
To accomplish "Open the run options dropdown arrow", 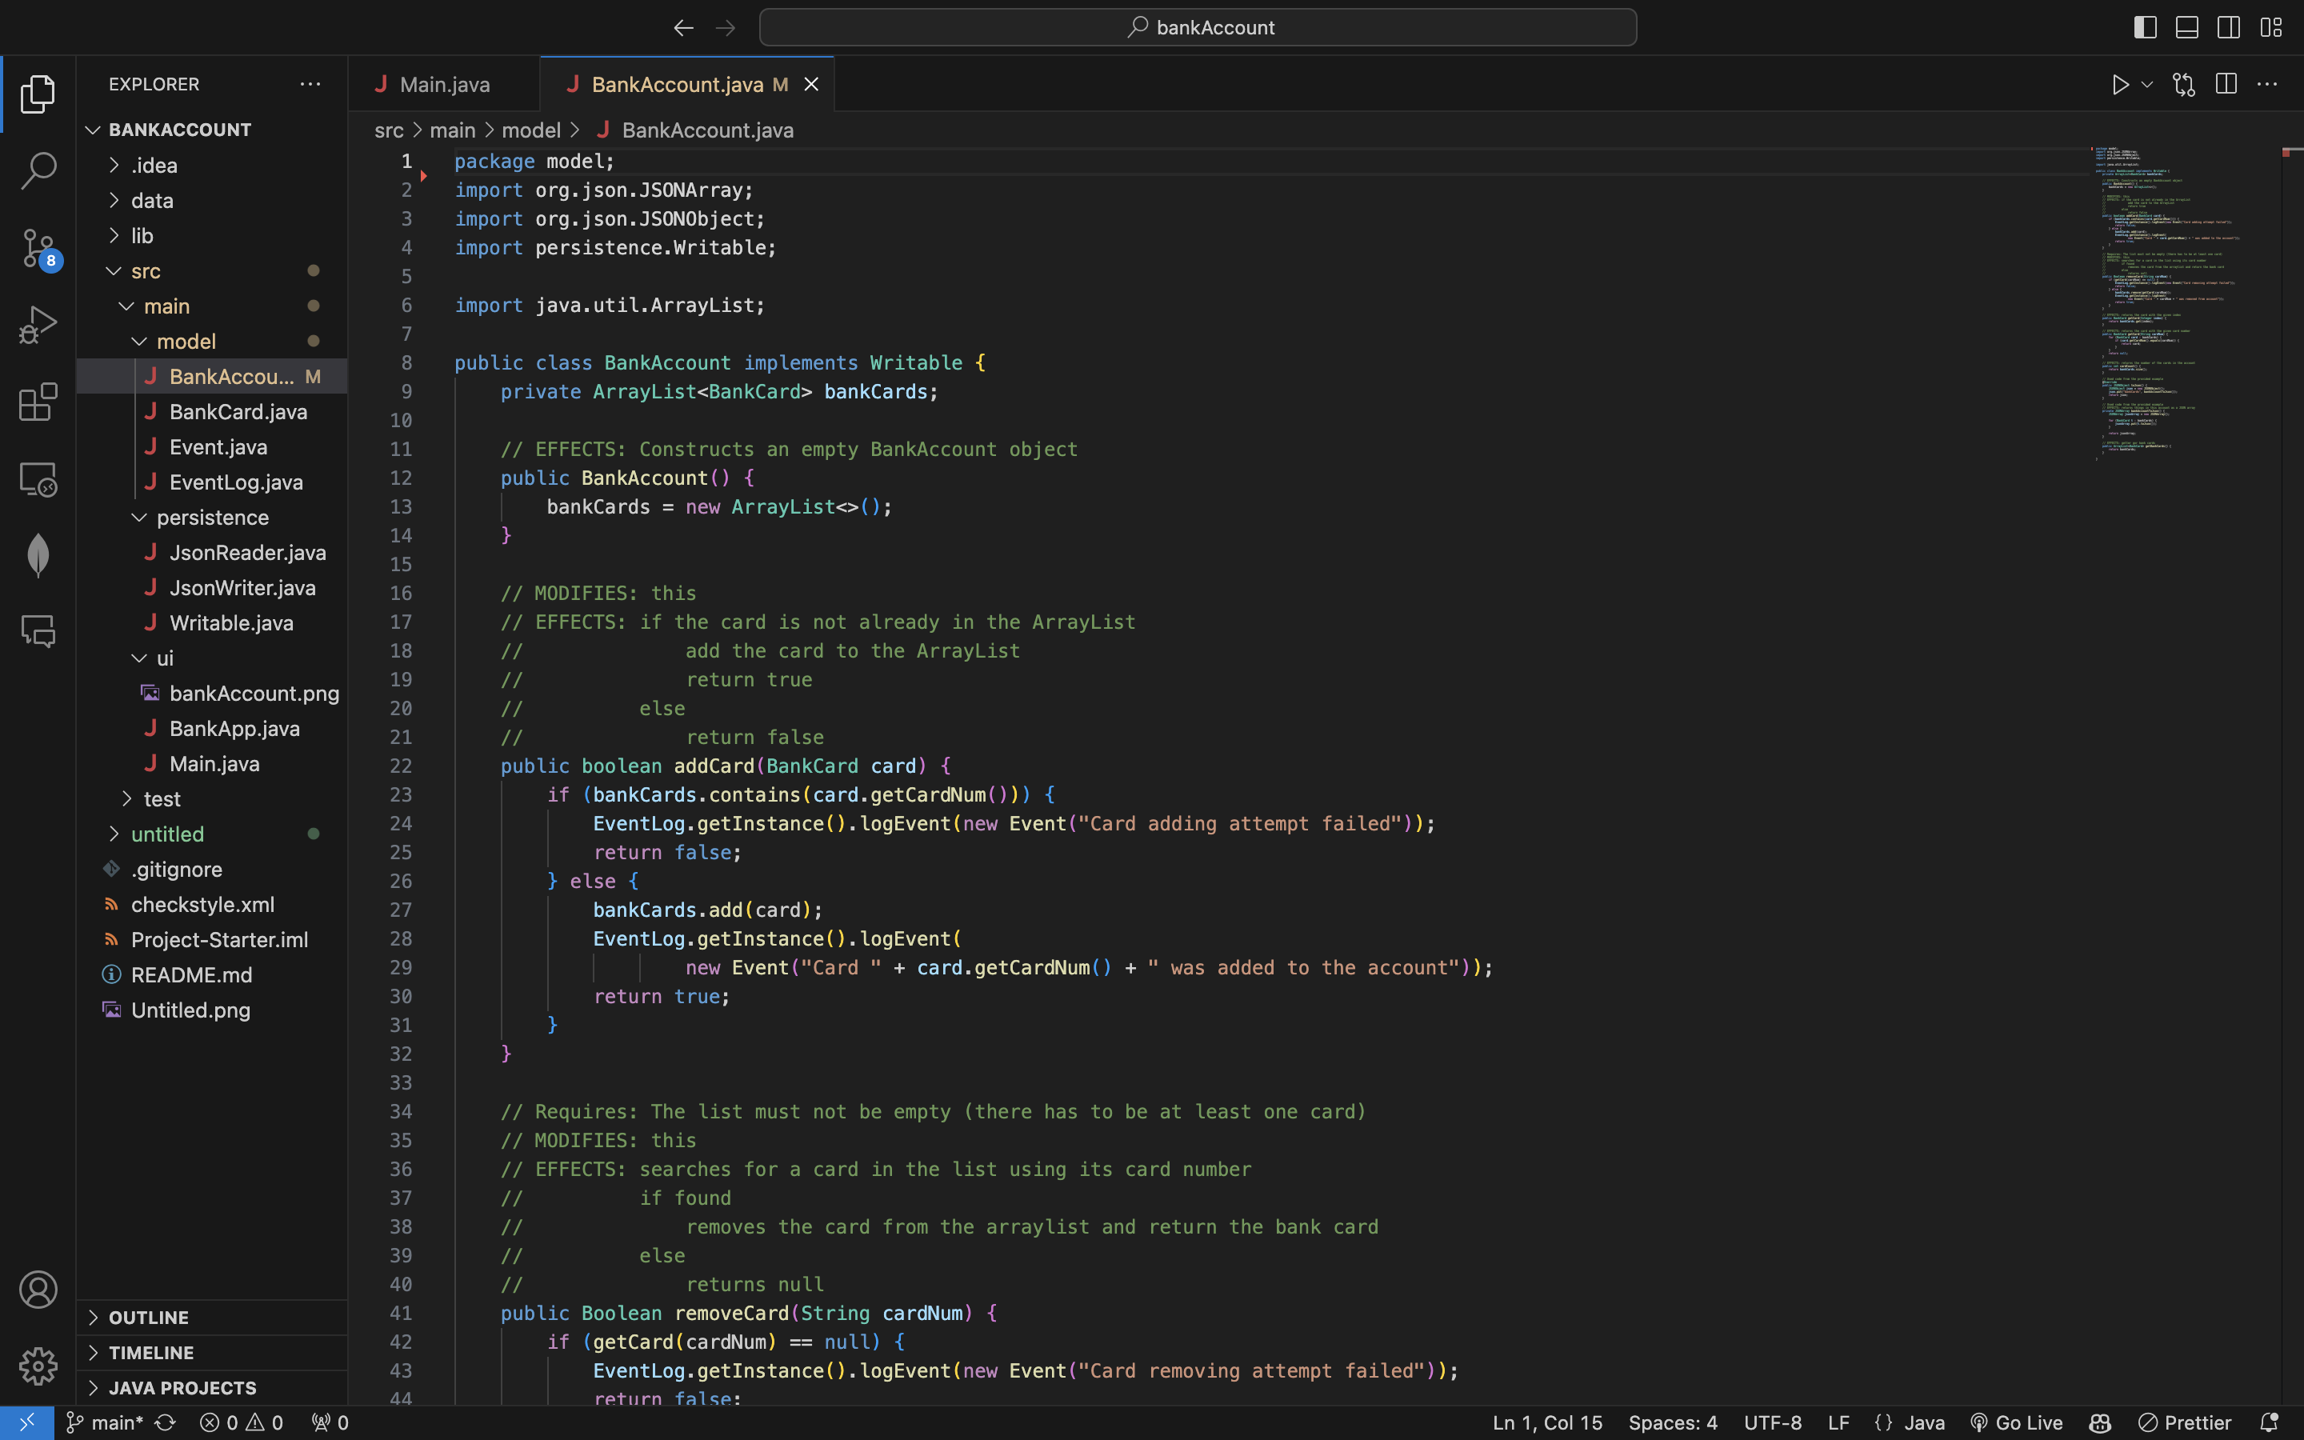I will tap(2147, 85).
